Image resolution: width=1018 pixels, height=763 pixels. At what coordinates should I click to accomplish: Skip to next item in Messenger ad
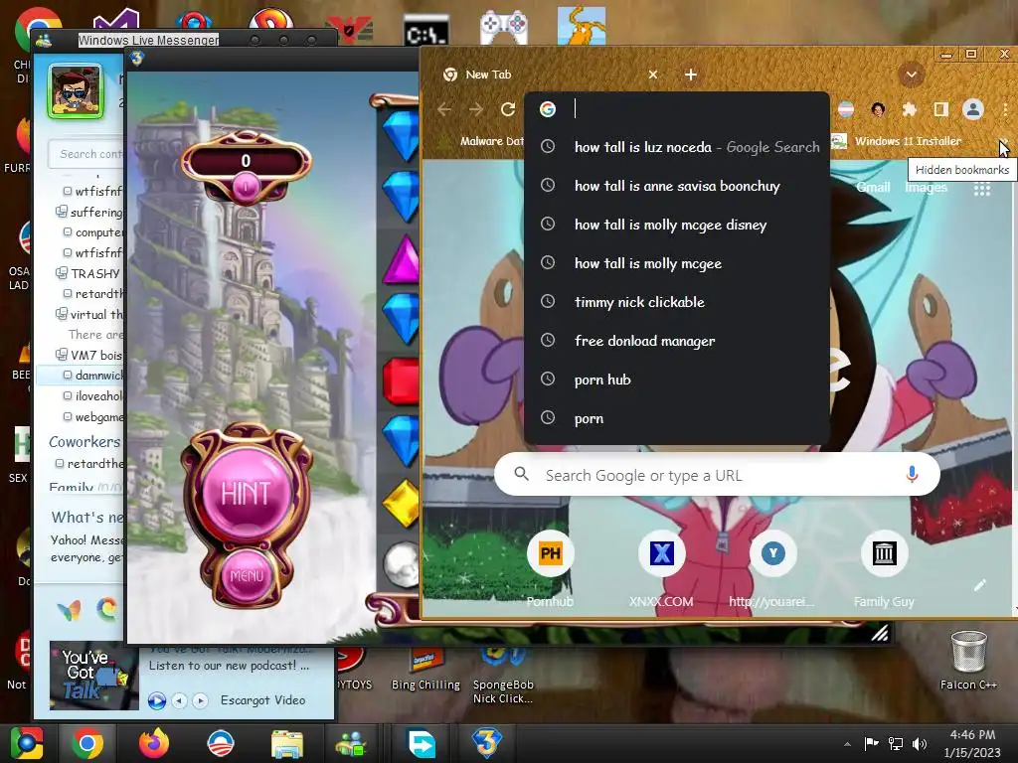pyautogui.click(x=200, y=700)
